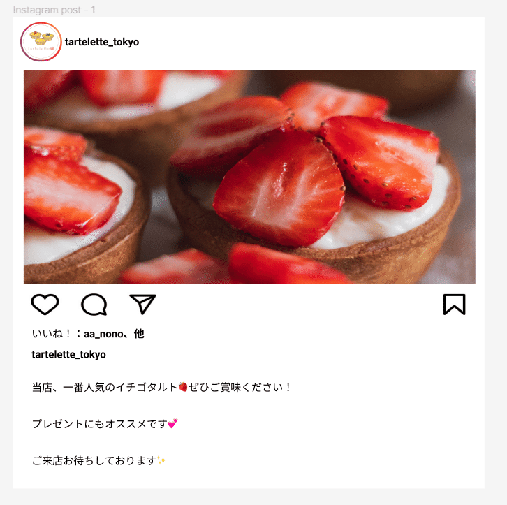
Task: Click the いいね！ likes label text
Action: (x=52, y=334)
